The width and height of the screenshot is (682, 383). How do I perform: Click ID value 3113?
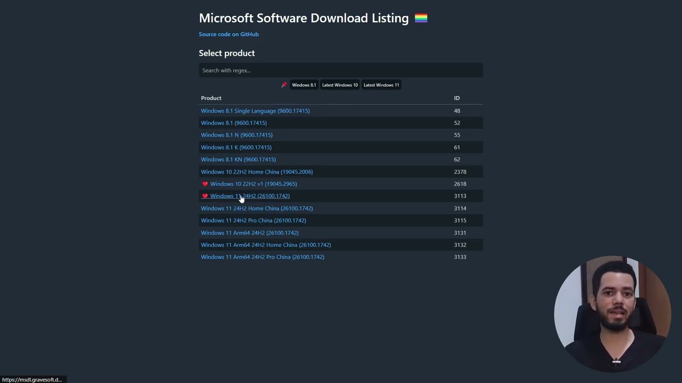(x=460, y=196)
